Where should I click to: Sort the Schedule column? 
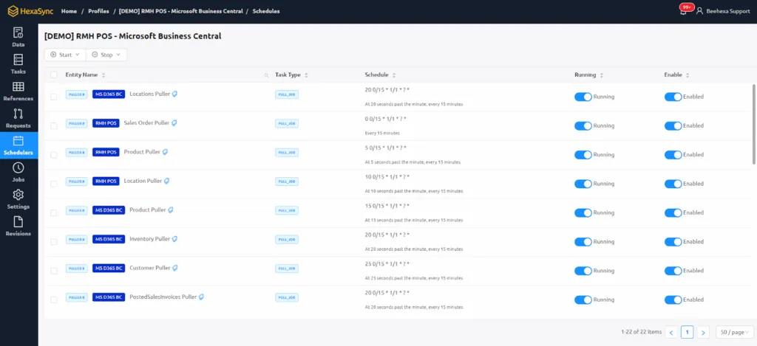(x=394, y=75)
